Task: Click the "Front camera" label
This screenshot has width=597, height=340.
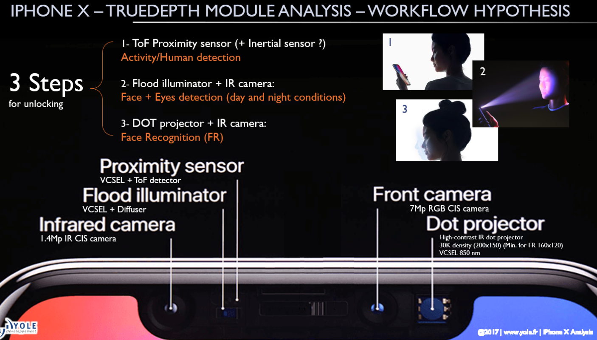Action: pyautogui.click(x=432, y=195)
